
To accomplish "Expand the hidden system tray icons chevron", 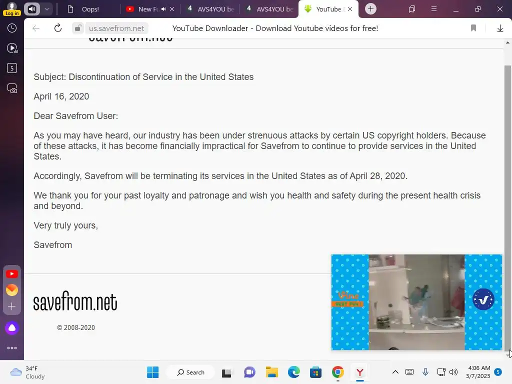I will 395,372.
